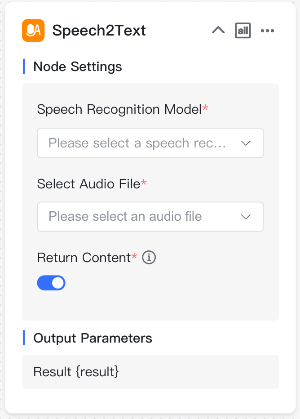Click the boxed "all" icon in header
This screenshot has width=300, height=419.
(x=243, y=31)
